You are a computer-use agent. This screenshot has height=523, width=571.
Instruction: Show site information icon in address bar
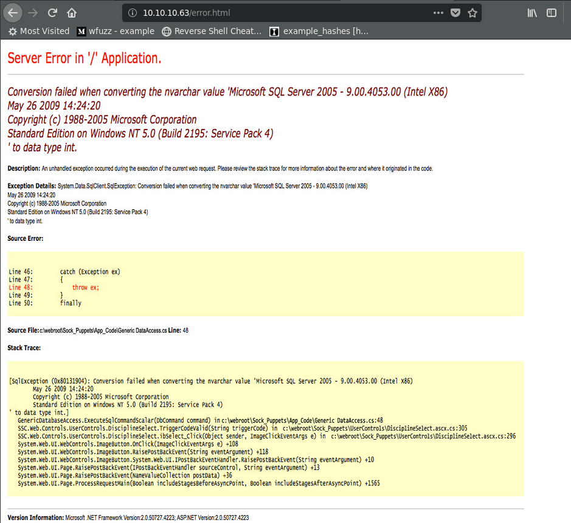point(132,12)
